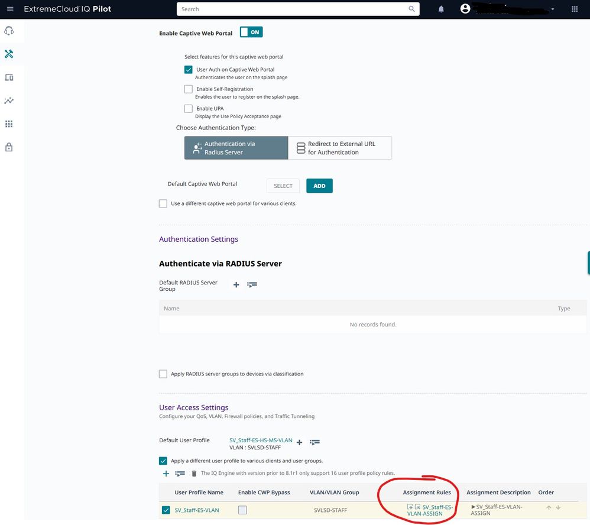Viewport: 590px width, 525px height.
Task: Open the SV_Staff-ES-HS-MS-VLAN default profile link
Action: coord(260,440)
